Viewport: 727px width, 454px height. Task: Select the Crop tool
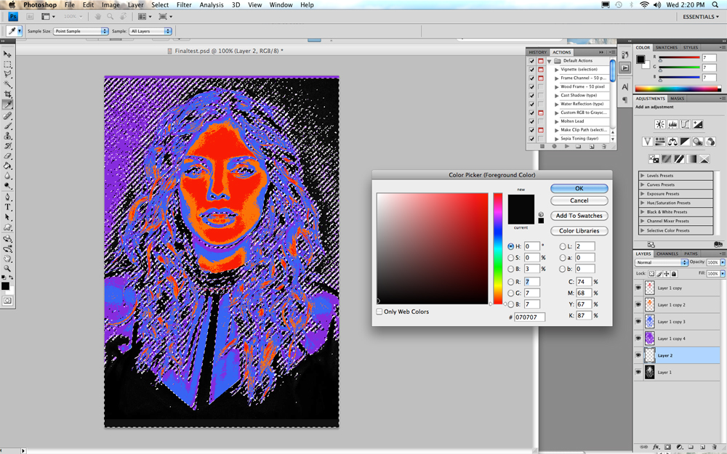7,94
